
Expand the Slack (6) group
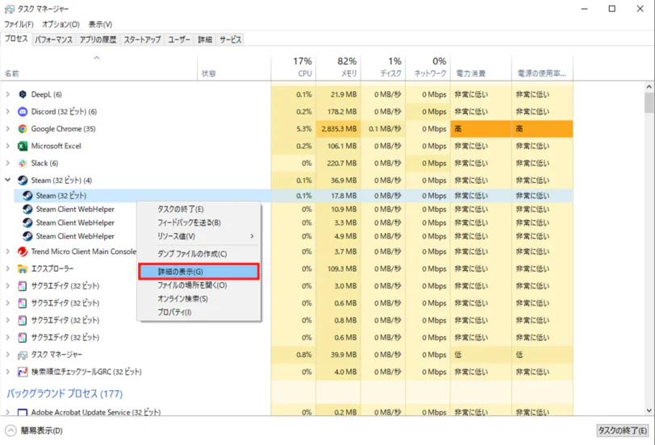click(7, 163)
